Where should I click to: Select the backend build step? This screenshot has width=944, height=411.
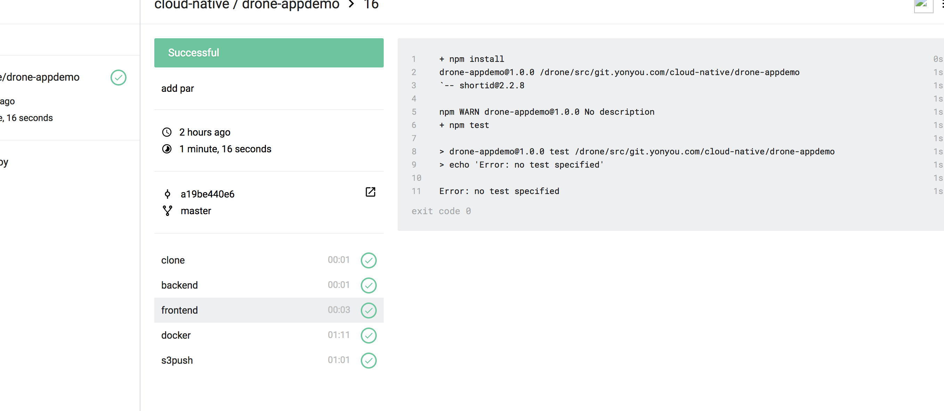[x=180, y=285]
